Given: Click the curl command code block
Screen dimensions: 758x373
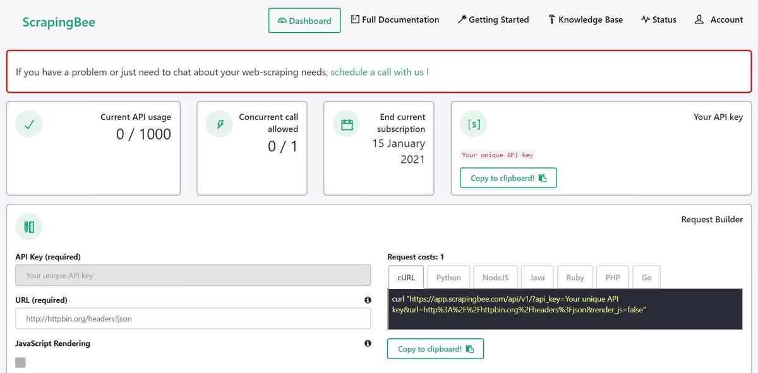Looking at the screenshot, I should 565,309.
